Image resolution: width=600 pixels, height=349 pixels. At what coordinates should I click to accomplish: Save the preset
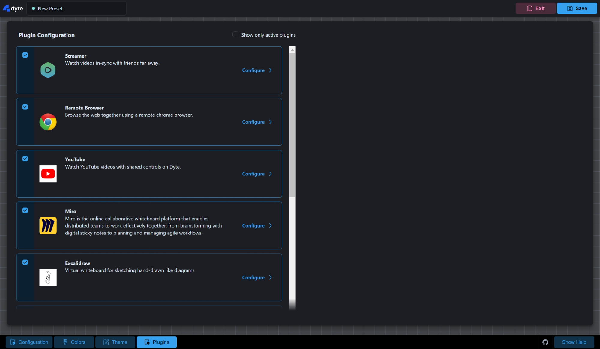[577, 8]
